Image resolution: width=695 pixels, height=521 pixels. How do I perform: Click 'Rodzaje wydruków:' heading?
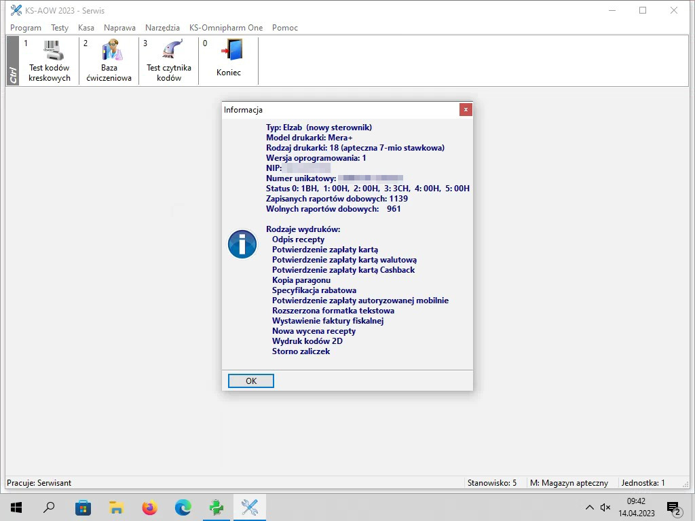point(303,229)
